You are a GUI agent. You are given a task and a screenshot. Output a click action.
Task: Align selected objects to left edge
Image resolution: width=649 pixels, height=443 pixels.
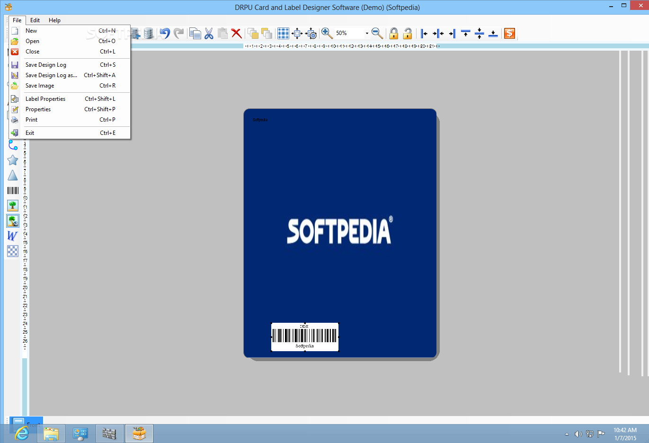click(424, 33)
